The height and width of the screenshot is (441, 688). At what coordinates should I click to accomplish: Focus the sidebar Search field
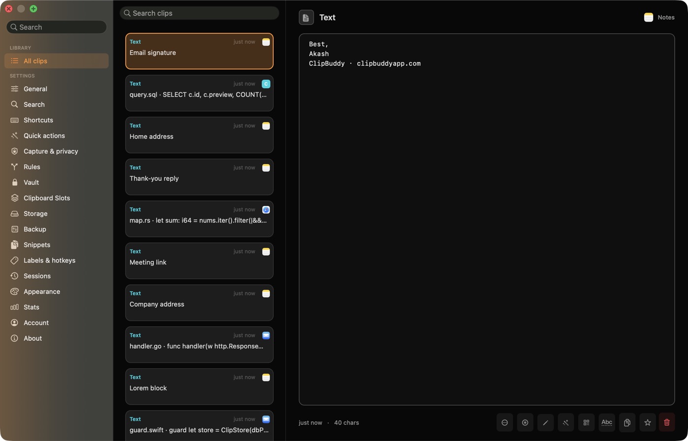(57, 27)
